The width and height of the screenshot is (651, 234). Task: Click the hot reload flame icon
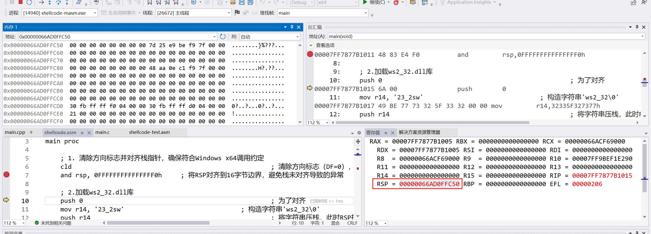point(396,3)
